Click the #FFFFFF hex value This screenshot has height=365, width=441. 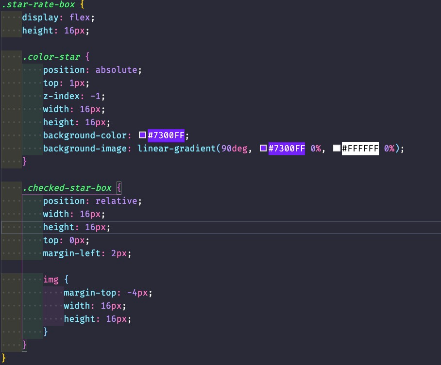360,149
